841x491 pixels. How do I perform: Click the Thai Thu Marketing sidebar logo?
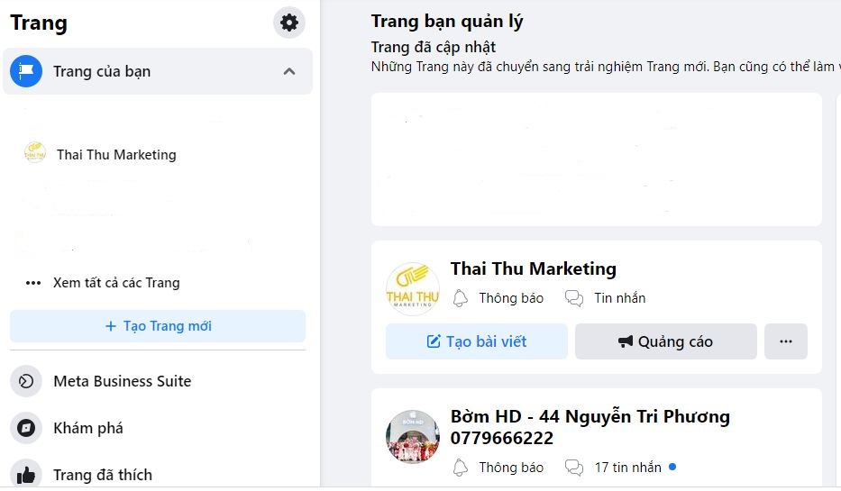click(35, 153)
